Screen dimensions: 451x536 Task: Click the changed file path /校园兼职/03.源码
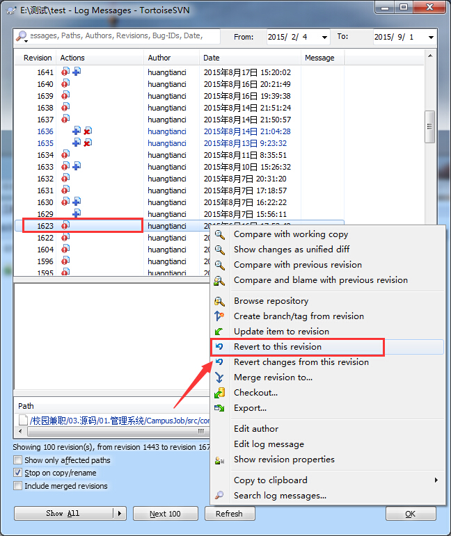pos(120,421)
